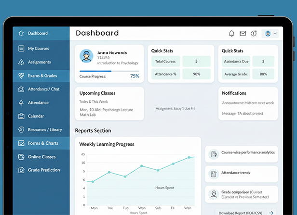Click the Calendar sidebar icon
Screen dimensions: 297x215
21,116
